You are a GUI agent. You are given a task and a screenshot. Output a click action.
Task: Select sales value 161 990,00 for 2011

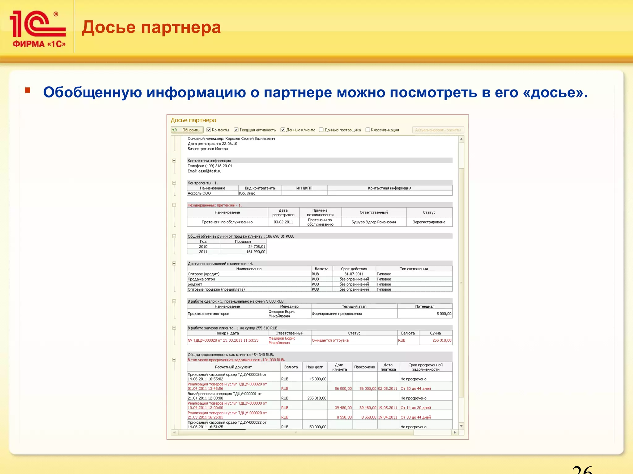(243, 252)
